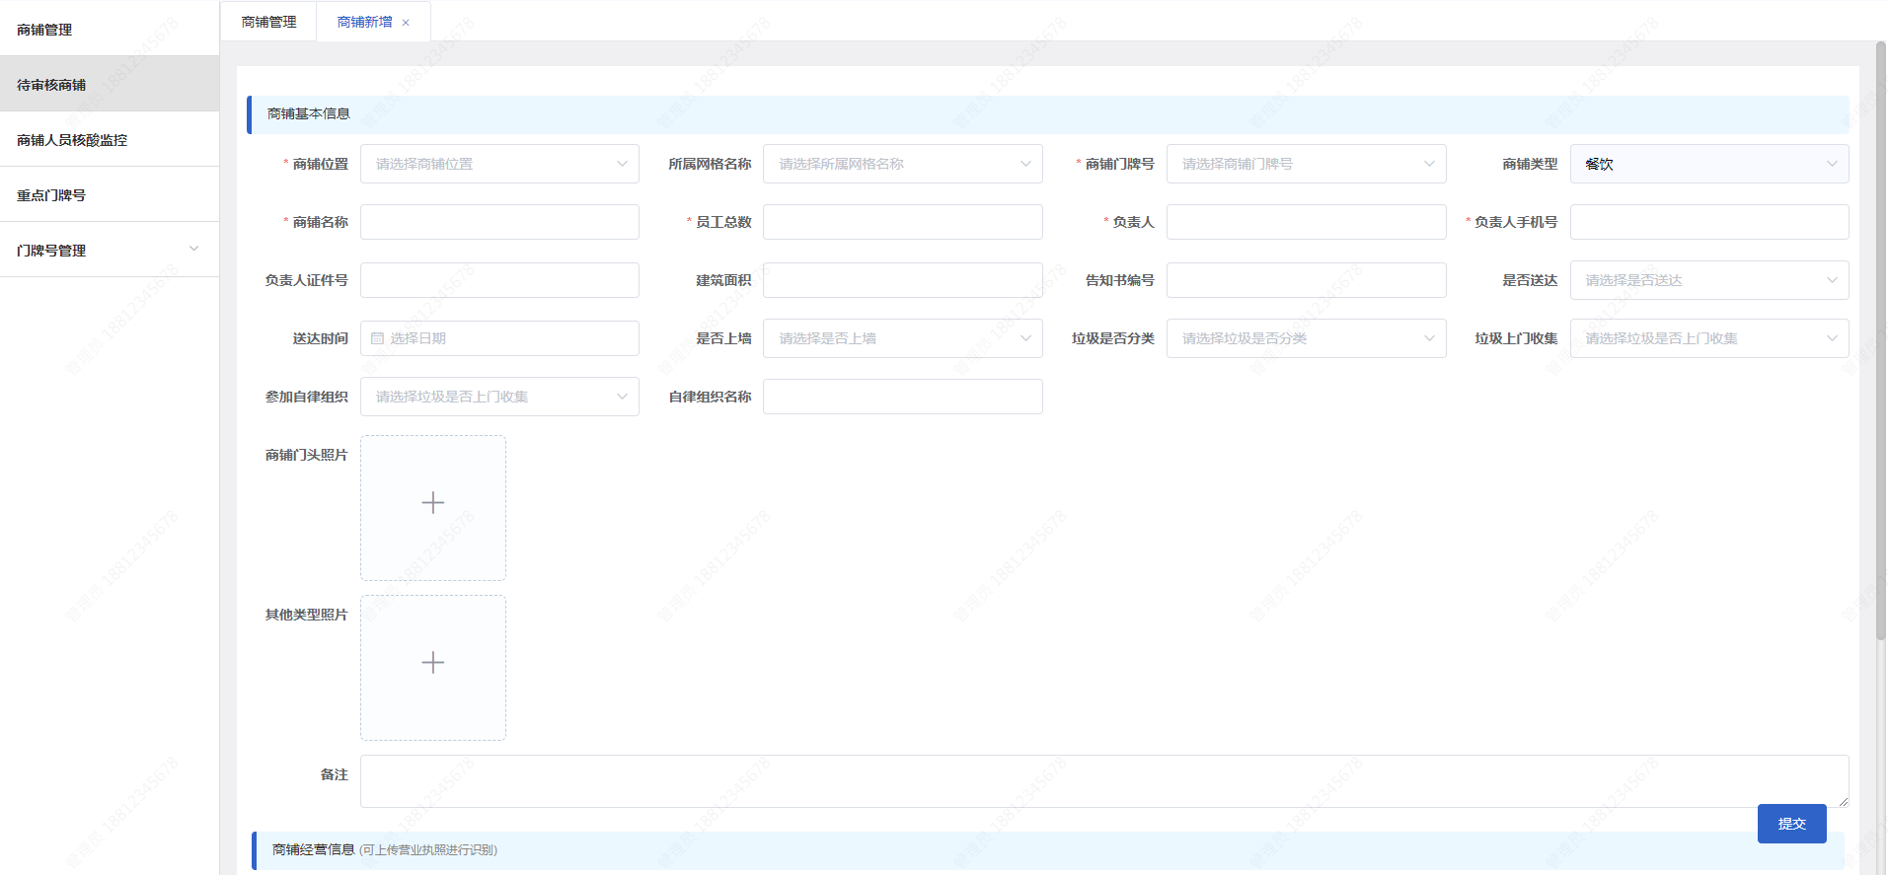This screenshot has width=1888, height=875.
Task: Click the calendar icon in 送达时间 field
Action: (377, 338)
